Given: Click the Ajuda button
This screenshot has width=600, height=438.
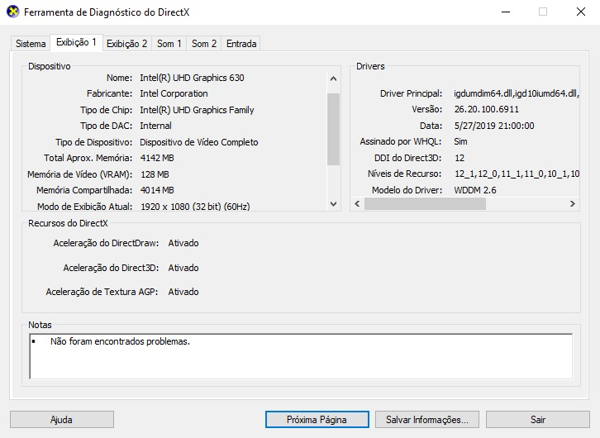Looking at the screenshot, I should tap(62, 420).
